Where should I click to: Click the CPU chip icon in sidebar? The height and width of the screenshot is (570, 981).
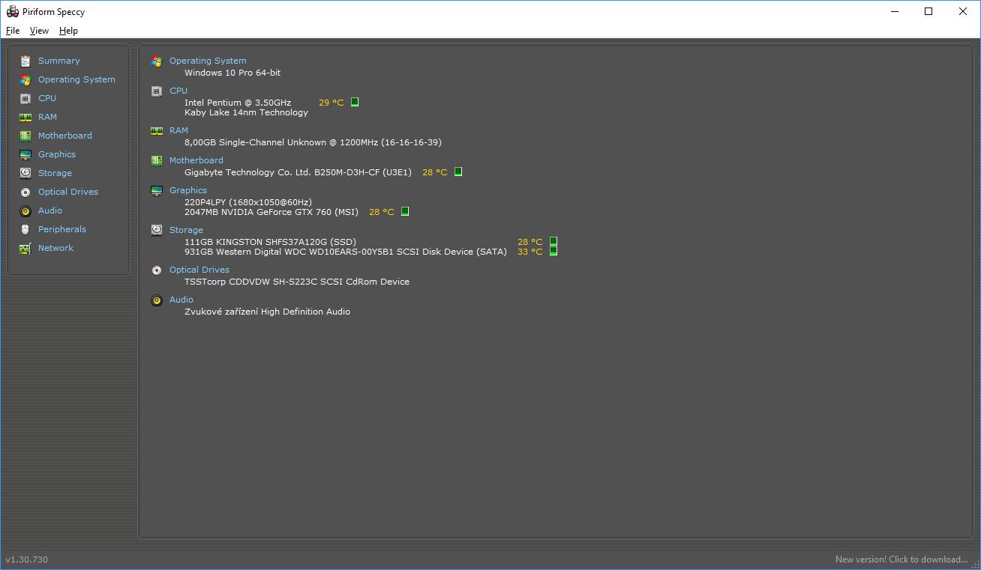point(25,98)
